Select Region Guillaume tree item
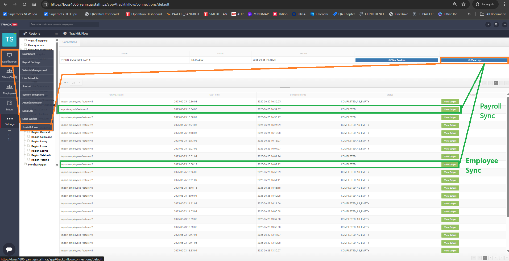 (x=42, y=137)
